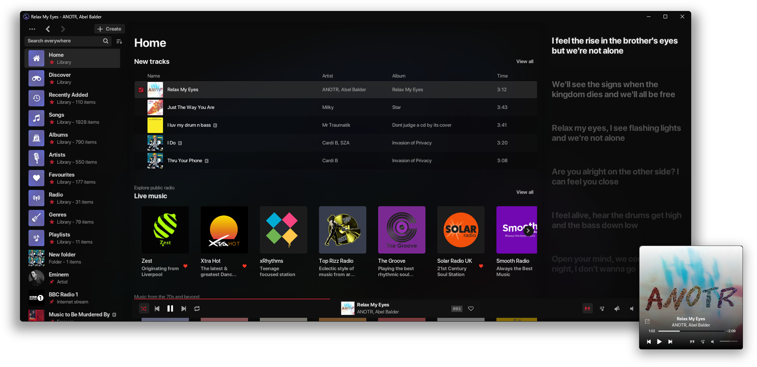The image size is (757, 367).
Task: Click the Playlists icon in sidebar
Action: click(x=36, y=238)
